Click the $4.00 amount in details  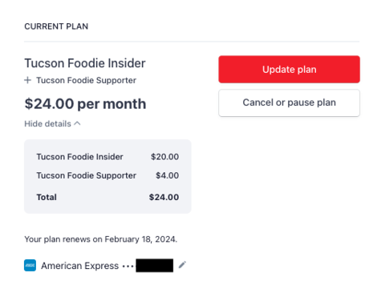click(x=168, y=175)
